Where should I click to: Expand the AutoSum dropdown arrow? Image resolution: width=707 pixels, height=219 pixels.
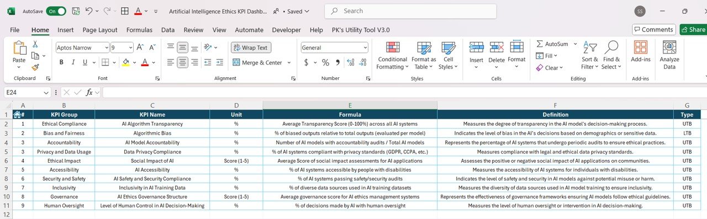pos(575,44)
